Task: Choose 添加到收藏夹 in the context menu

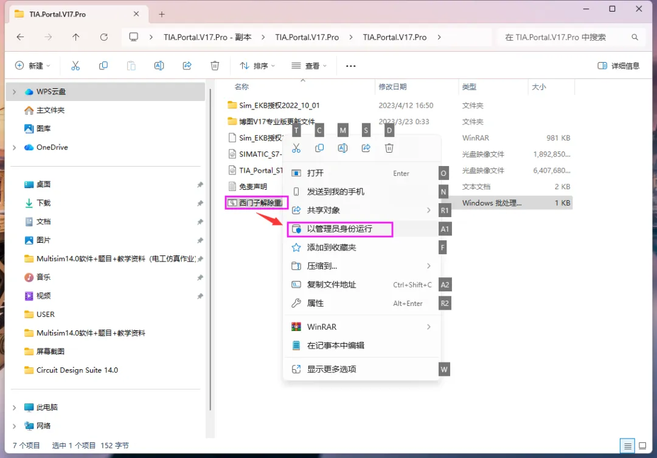Action: pyautogui.click(x=361, y=247)
